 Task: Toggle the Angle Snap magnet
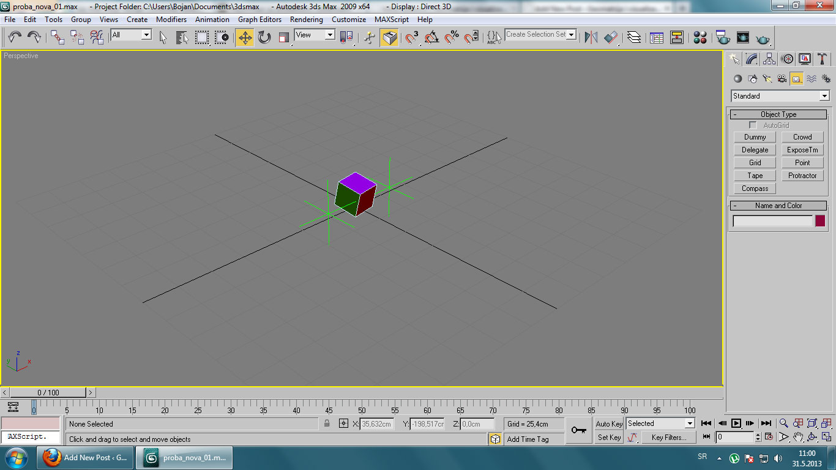tap(432, 37)
